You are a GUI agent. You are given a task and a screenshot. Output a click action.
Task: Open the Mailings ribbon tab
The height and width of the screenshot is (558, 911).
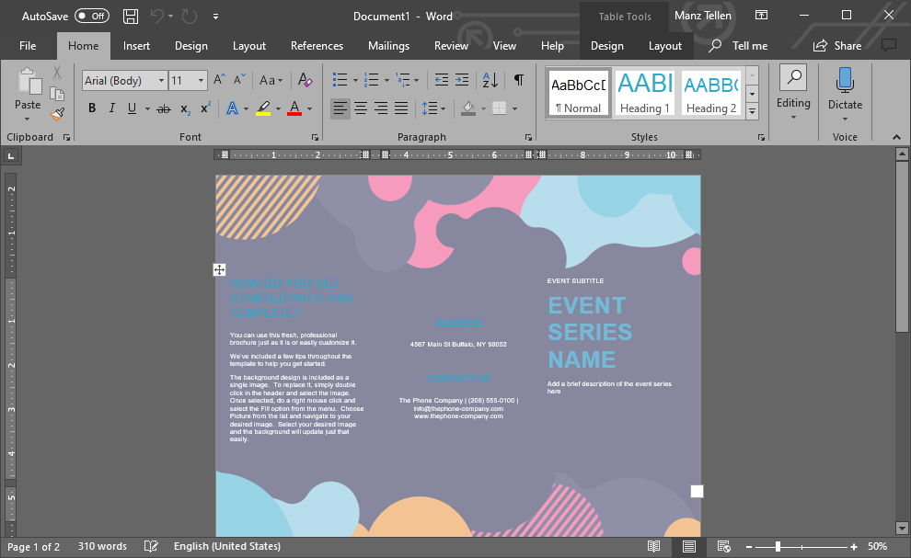(x=388, y=46)
